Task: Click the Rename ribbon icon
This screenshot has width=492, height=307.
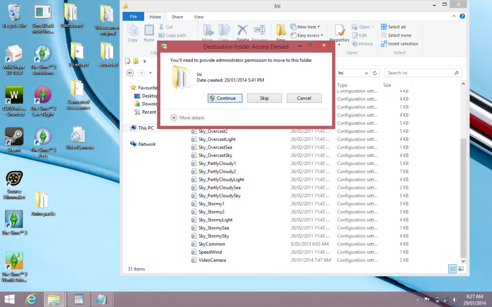Action: click(x=259, y=33)
